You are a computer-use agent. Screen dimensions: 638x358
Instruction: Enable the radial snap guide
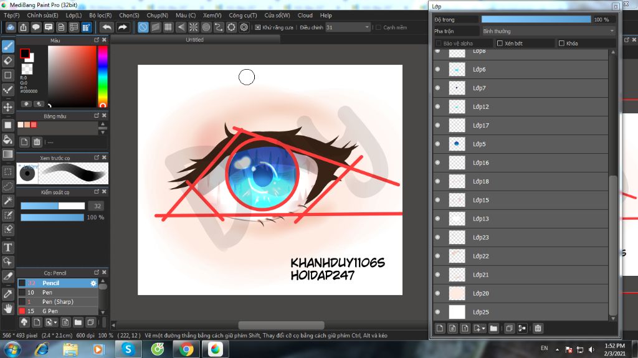tap(194, 27)
